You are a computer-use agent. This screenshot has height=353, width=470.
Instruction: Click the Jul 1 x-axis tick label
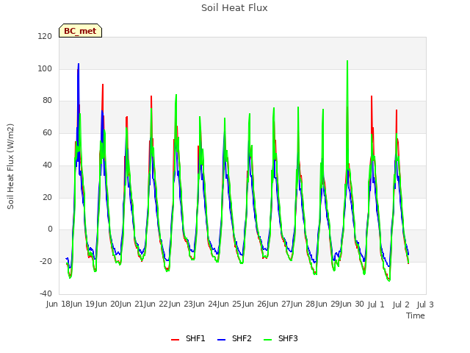[x=376, y=304]
